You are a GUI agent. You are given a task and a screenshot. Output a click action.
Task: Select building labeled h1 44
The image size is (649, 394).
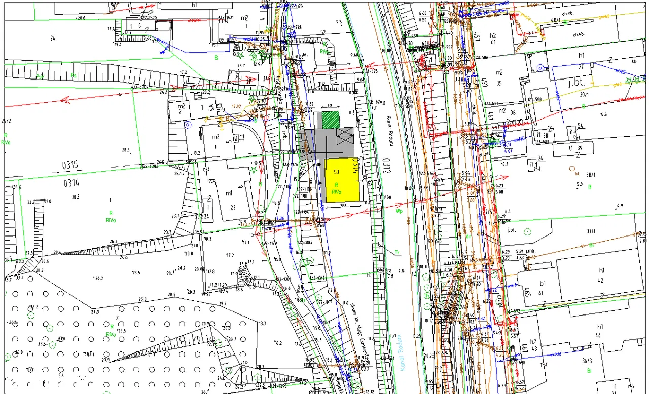click(x=601, y=331)
